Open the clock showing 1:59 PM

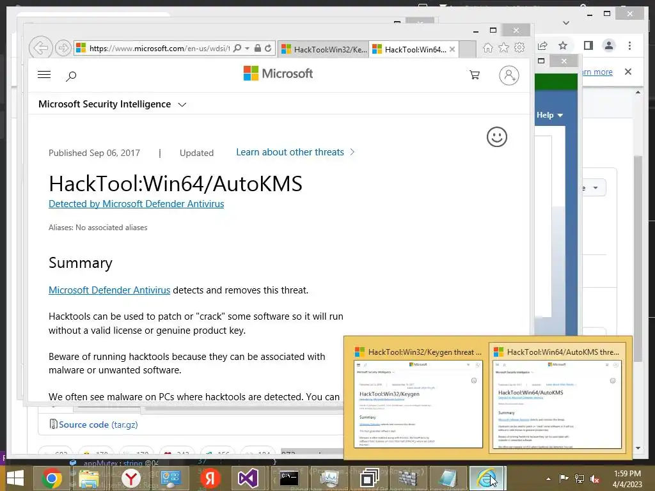point(627,479)
